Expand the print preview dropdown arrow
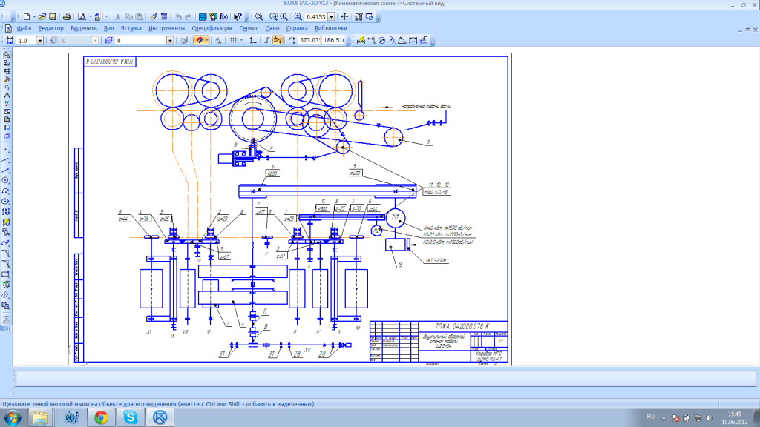760x427 pixels. tap(89, 17)
